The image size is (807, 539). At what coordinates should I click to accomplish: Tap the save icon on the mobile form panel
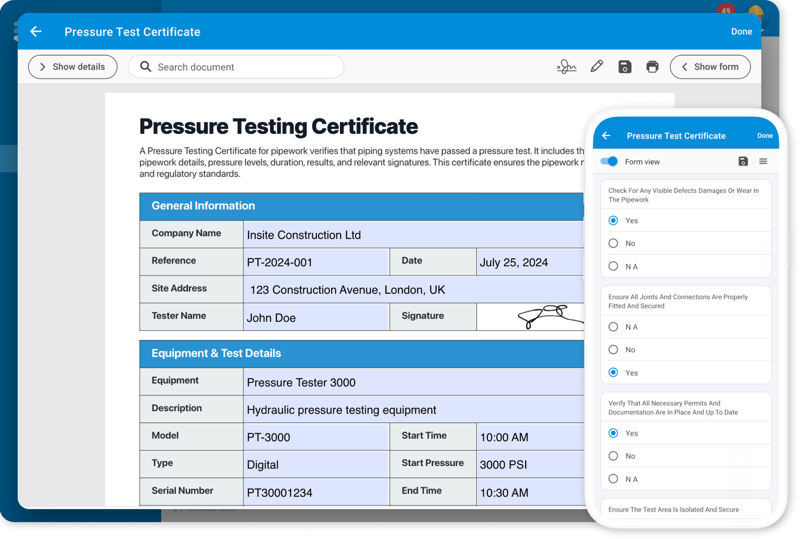[x=742, y=161]
